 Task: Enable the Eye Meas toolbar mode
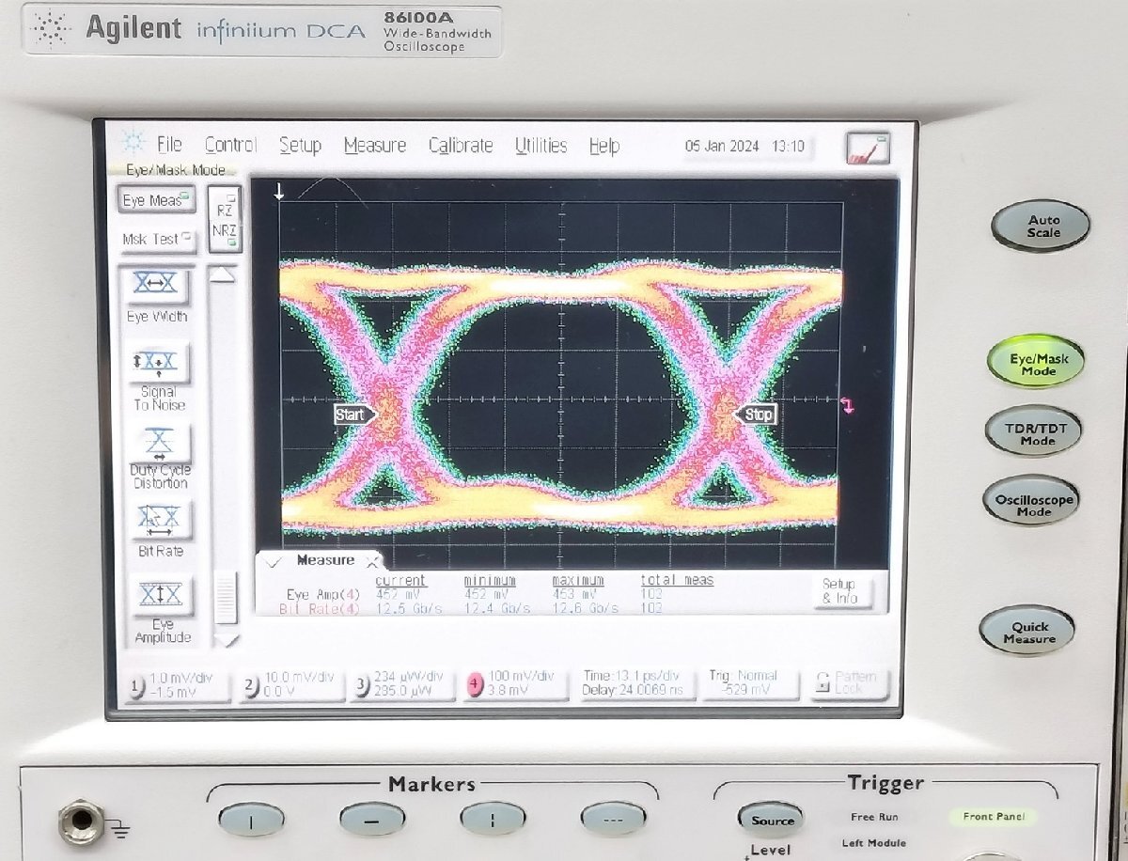point(156,200)
